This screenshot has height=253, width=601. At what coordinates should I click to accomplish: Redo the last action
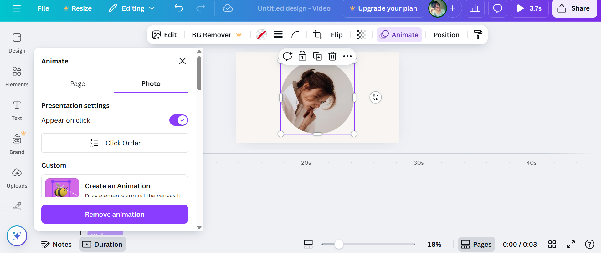(200, 8)
